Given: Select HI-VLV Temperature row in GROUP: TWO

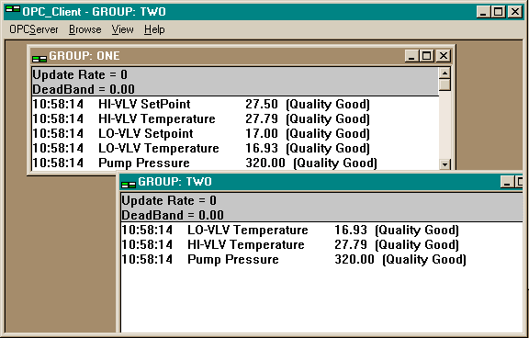Looking at the screenshot, I should pos(321,245).
